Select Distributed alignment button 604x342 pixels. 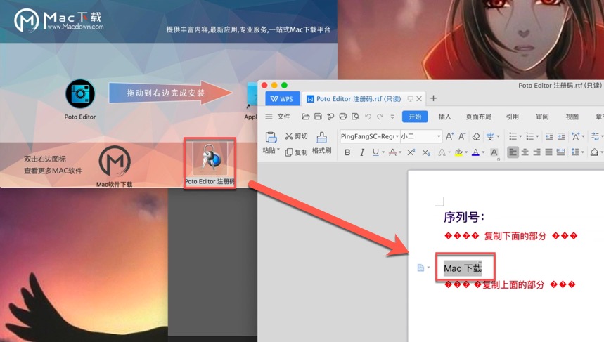click(561, 152)
